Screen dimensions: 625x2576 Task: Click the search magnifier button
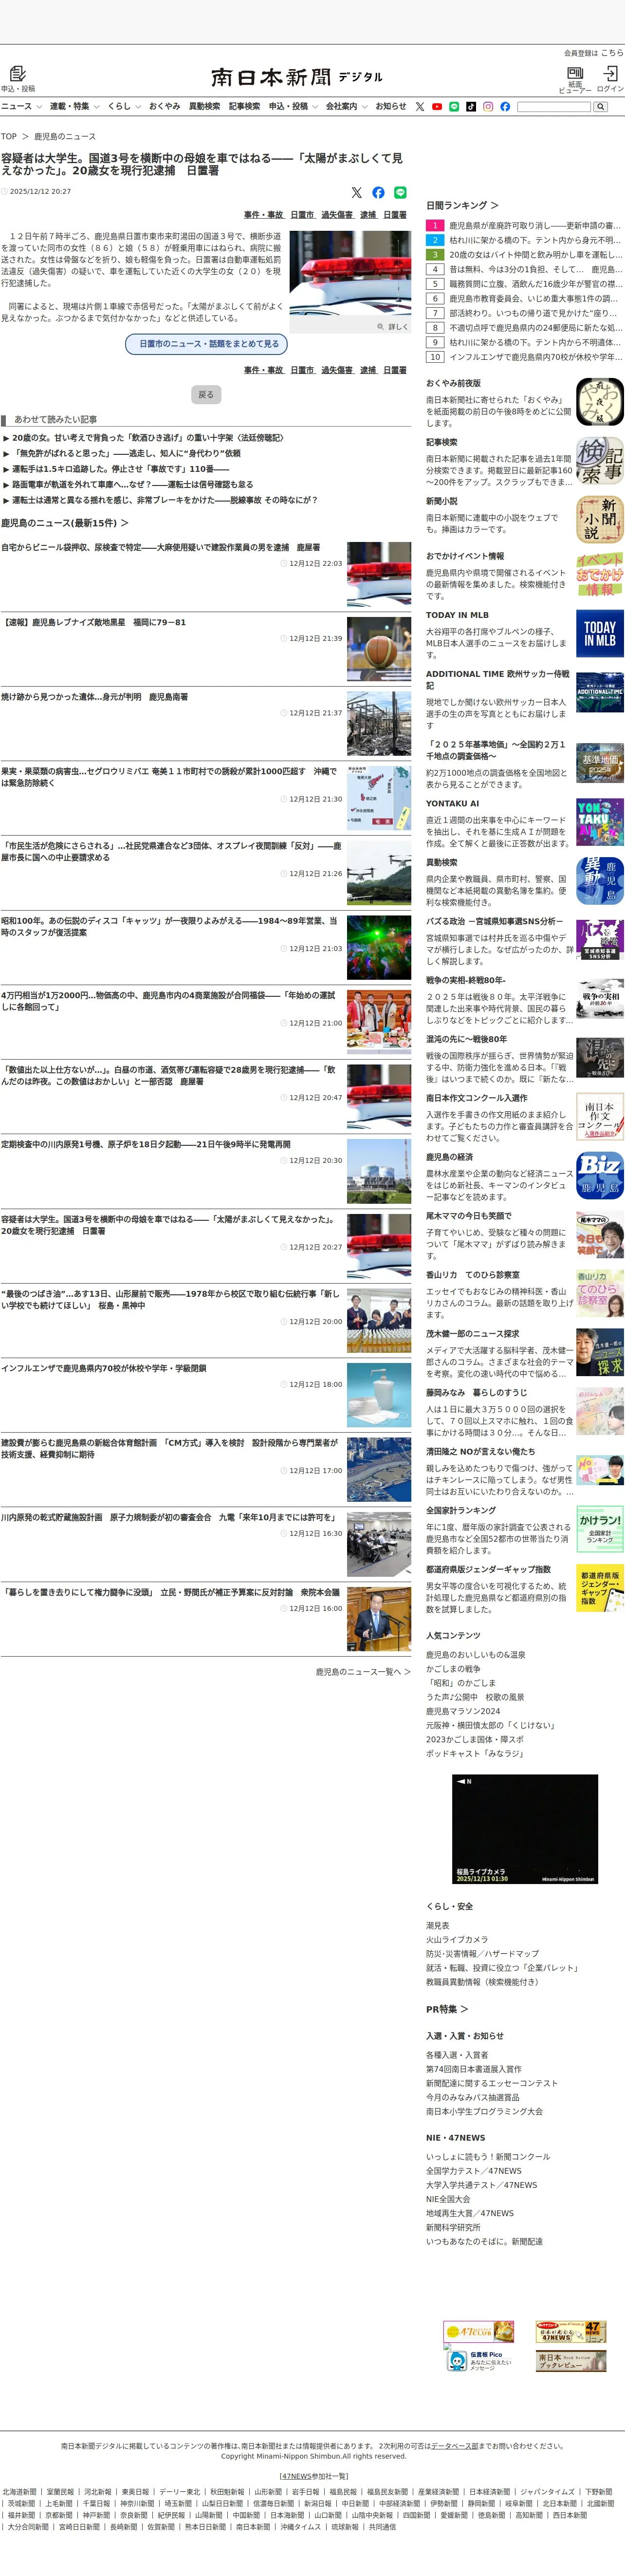coord(600,106)
